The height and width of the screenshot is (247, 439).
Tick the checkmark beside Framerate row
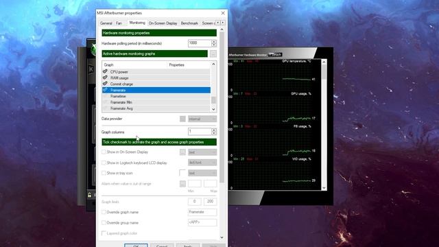pos(105,90)
